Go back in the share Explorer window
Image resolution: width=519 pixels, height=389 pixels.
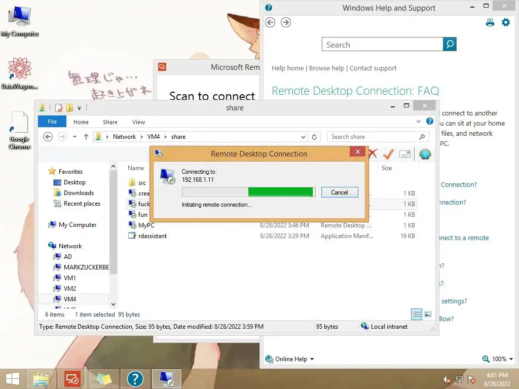(48, 137)
